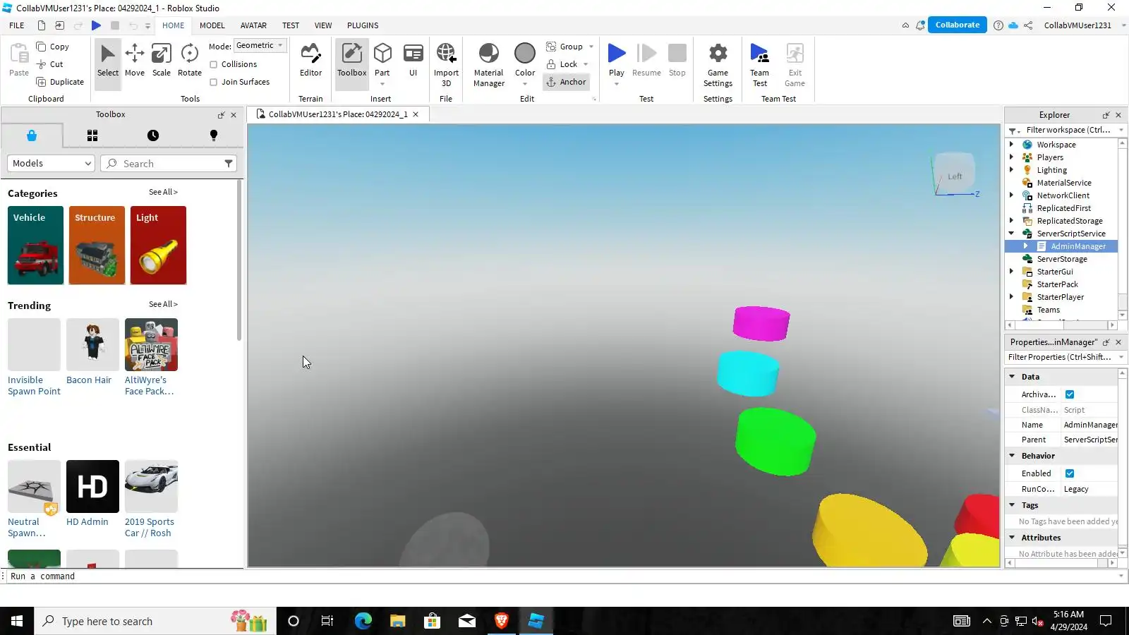Switch to the PLUGINS ribbon tab

tap(363, 25)
